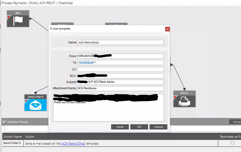
Task: Select the Start flag node
Action: click(x=18, y=19)
